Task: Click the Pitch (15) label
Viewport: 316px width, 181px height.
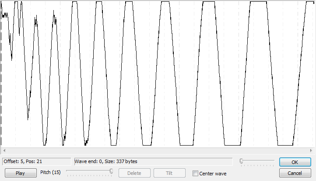Action: 50,173
